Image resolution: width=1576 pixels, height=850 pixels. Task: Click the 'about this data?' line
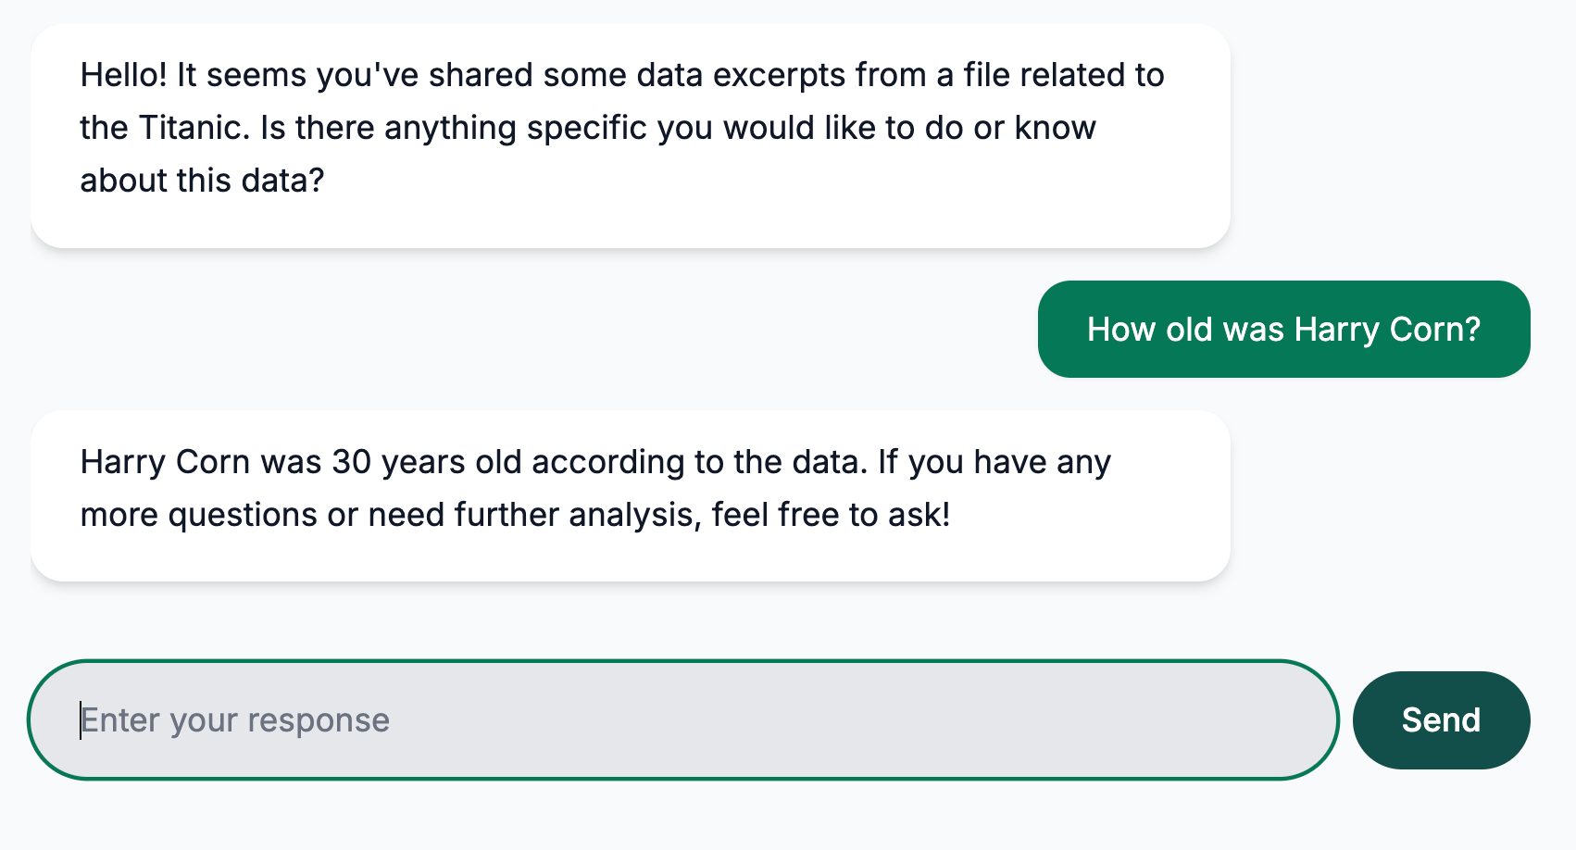click(202, 181)
